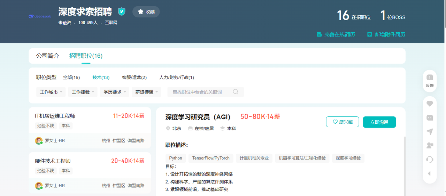Click the TensorFlow/PyTorch skill tag
The height and width of the screenshot is (196, 446).
[211, 158]
